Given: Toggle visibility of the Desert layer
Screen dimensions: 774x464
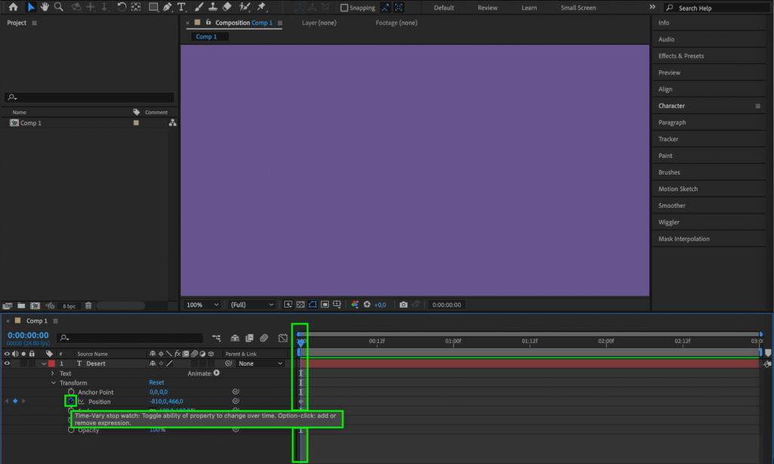Looking at the screenshot, I should (7, 363).
